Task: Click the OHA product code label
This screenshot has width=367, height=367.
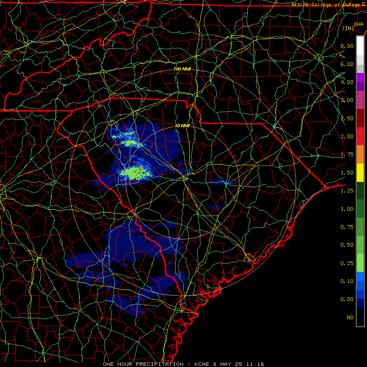Action: [x=358, y=24]
